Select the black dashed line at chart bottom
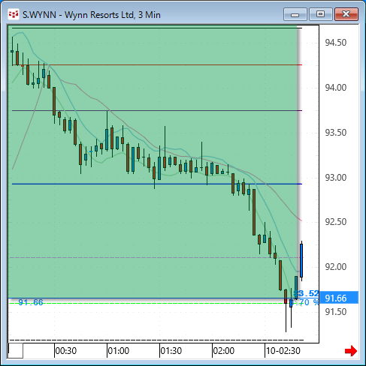Screen dimensions: 366x366 click(156, 340)
